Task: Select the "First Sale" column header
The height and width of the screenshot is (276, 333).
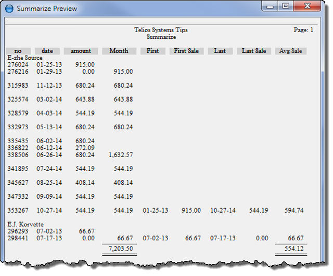Action: (x=186, y=51)
